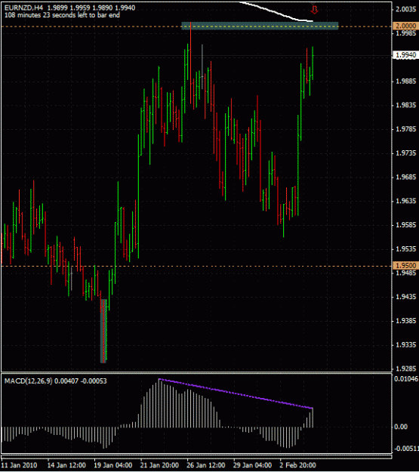Viewport: 419px width, 472px height.
Task: Click the 1.9285 price scale value
Action: 406,369
